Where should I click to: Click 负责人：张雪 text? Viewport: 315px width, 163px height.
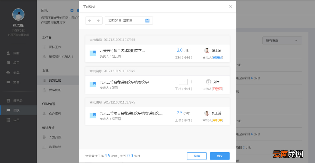tap(109, 88)
